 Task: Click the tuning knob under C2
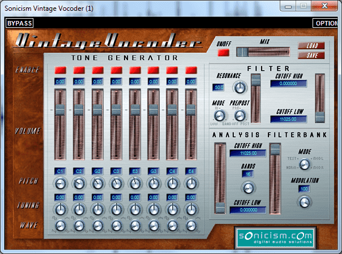79,209
